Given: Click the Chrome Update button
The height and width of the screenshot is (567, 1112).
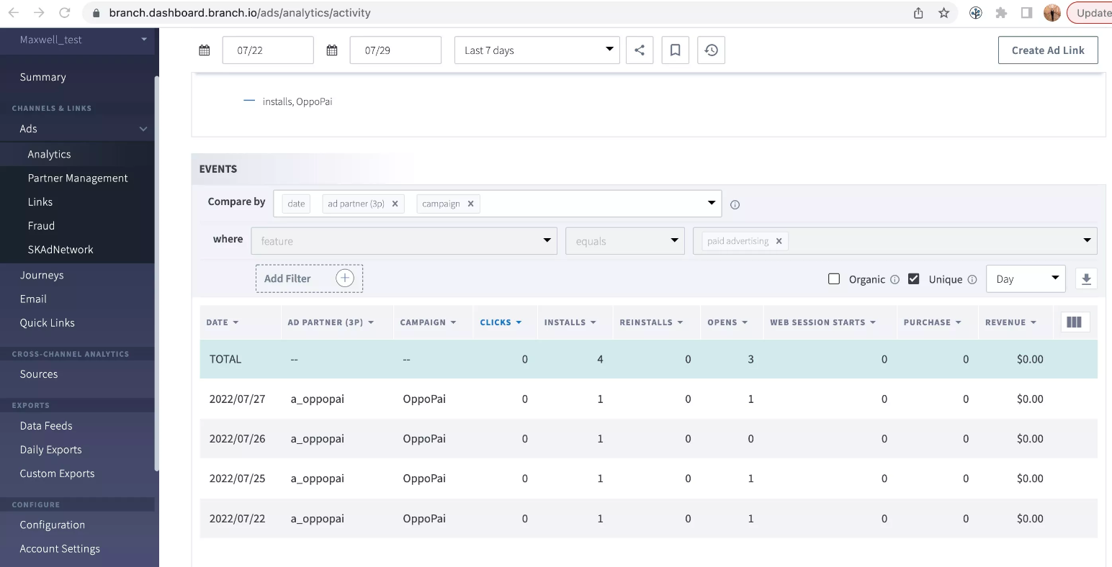Looking at the screenshot, I should click(x=1091, y=13).
